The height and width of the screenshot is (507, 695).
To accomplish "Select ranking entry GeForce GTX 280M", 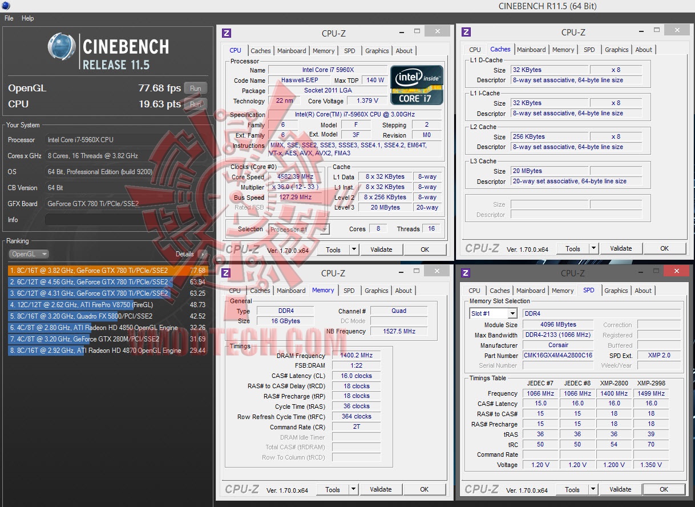I will point(108,339).
